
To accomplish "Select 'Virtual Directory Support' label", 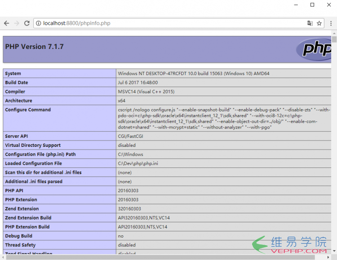I will tap(33, 145).
